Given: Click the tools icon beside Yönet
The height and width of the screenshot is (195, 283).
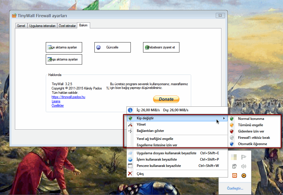Looking at the screenshot, I should pyautogui.click(x=130, y=124).
